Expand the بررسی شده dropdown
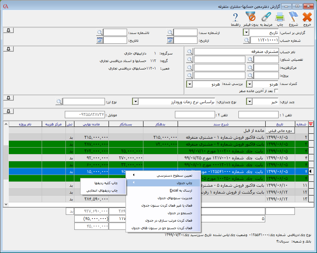Image resolution: width=317 pixels, height=253 pixels. (x=189, y=84)
